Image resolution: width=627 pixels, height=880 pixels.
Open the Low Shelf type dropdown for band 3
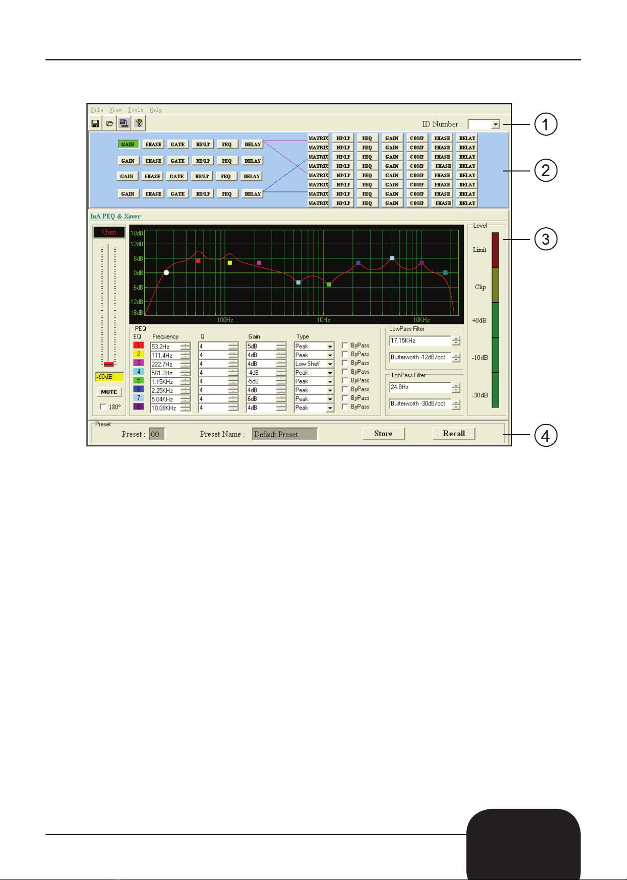330,364
